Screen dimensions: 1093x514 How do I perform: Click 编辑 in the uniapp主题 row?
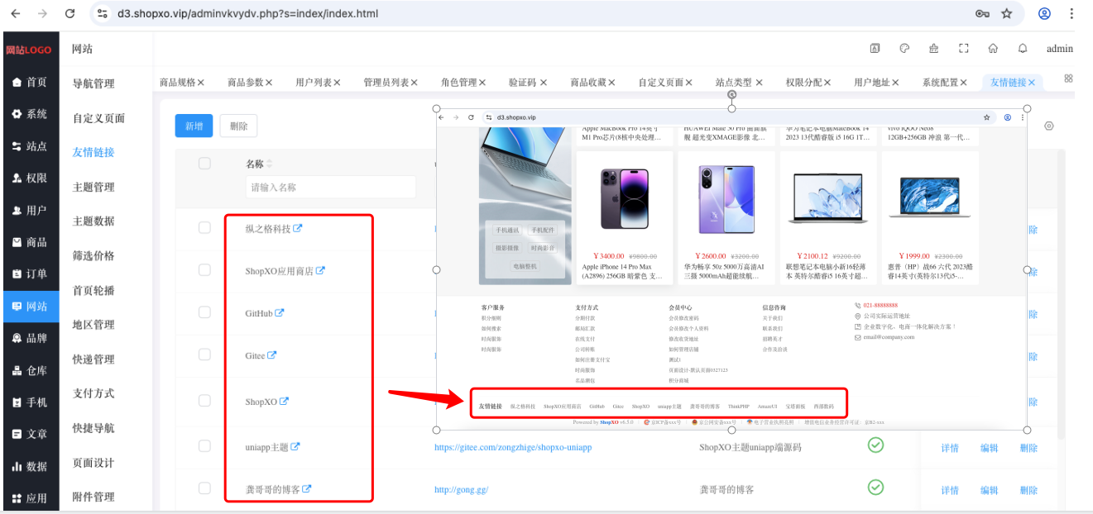pyautogui.click(x=990, y=448)
